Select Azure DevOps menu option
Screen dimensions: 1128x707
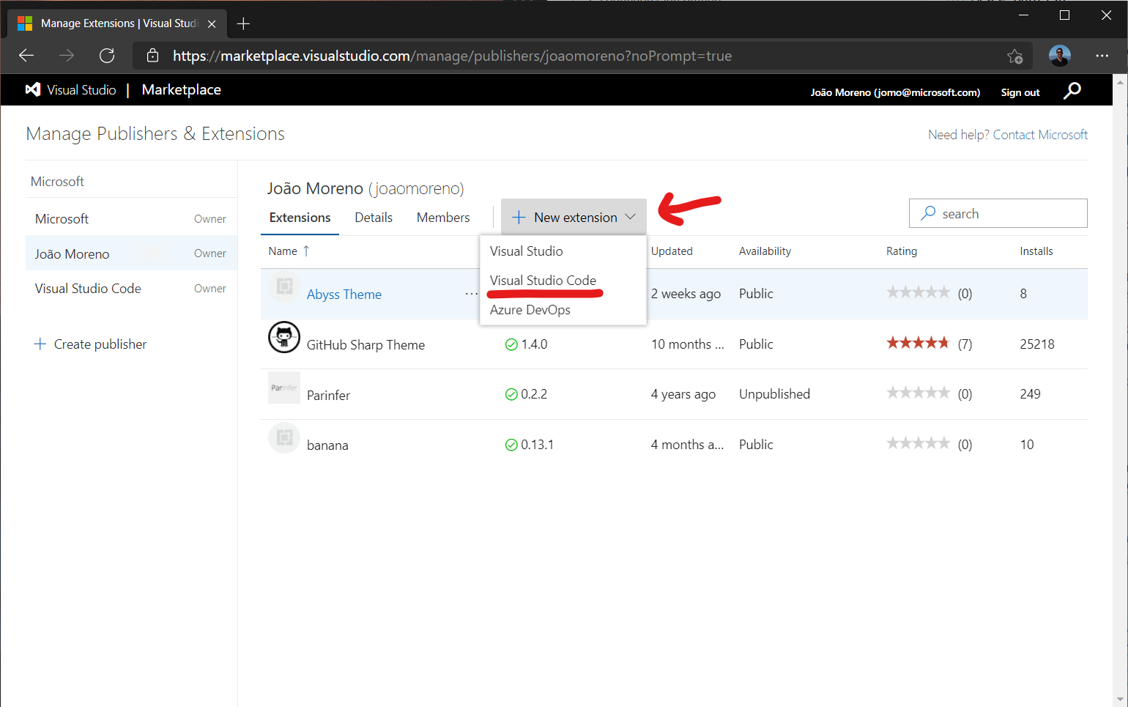(x=530, y=310)
